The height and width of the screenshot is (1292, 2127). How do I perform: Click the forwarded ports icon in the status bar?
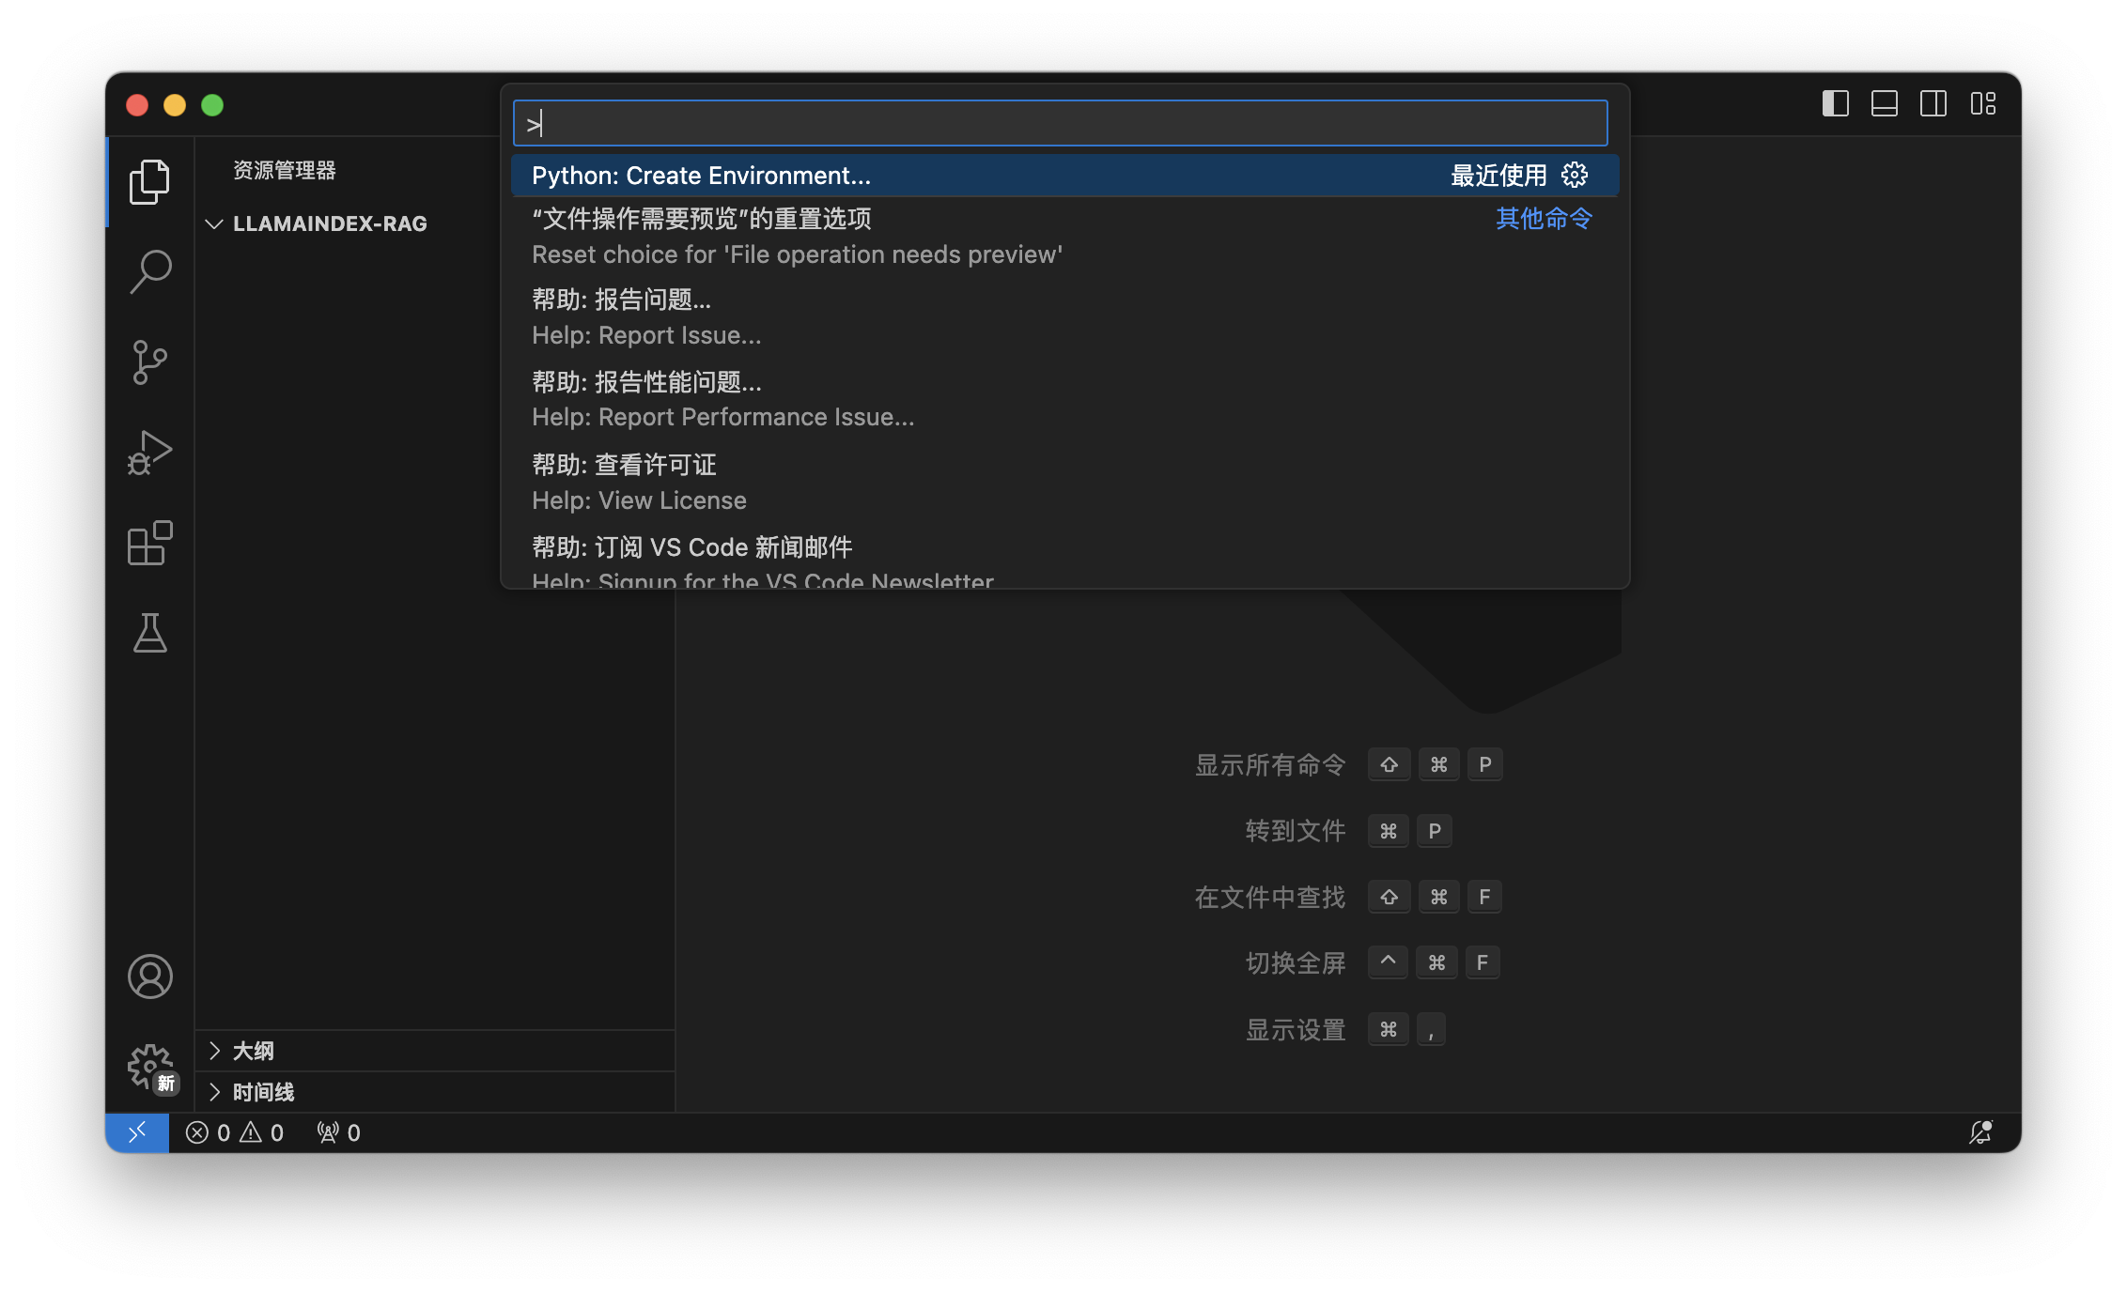click(327, 1132)
